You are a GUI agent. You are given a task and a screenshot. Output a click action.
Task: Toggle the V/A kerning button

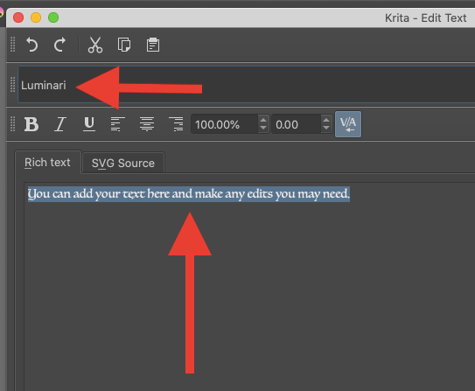pos(348,124)
